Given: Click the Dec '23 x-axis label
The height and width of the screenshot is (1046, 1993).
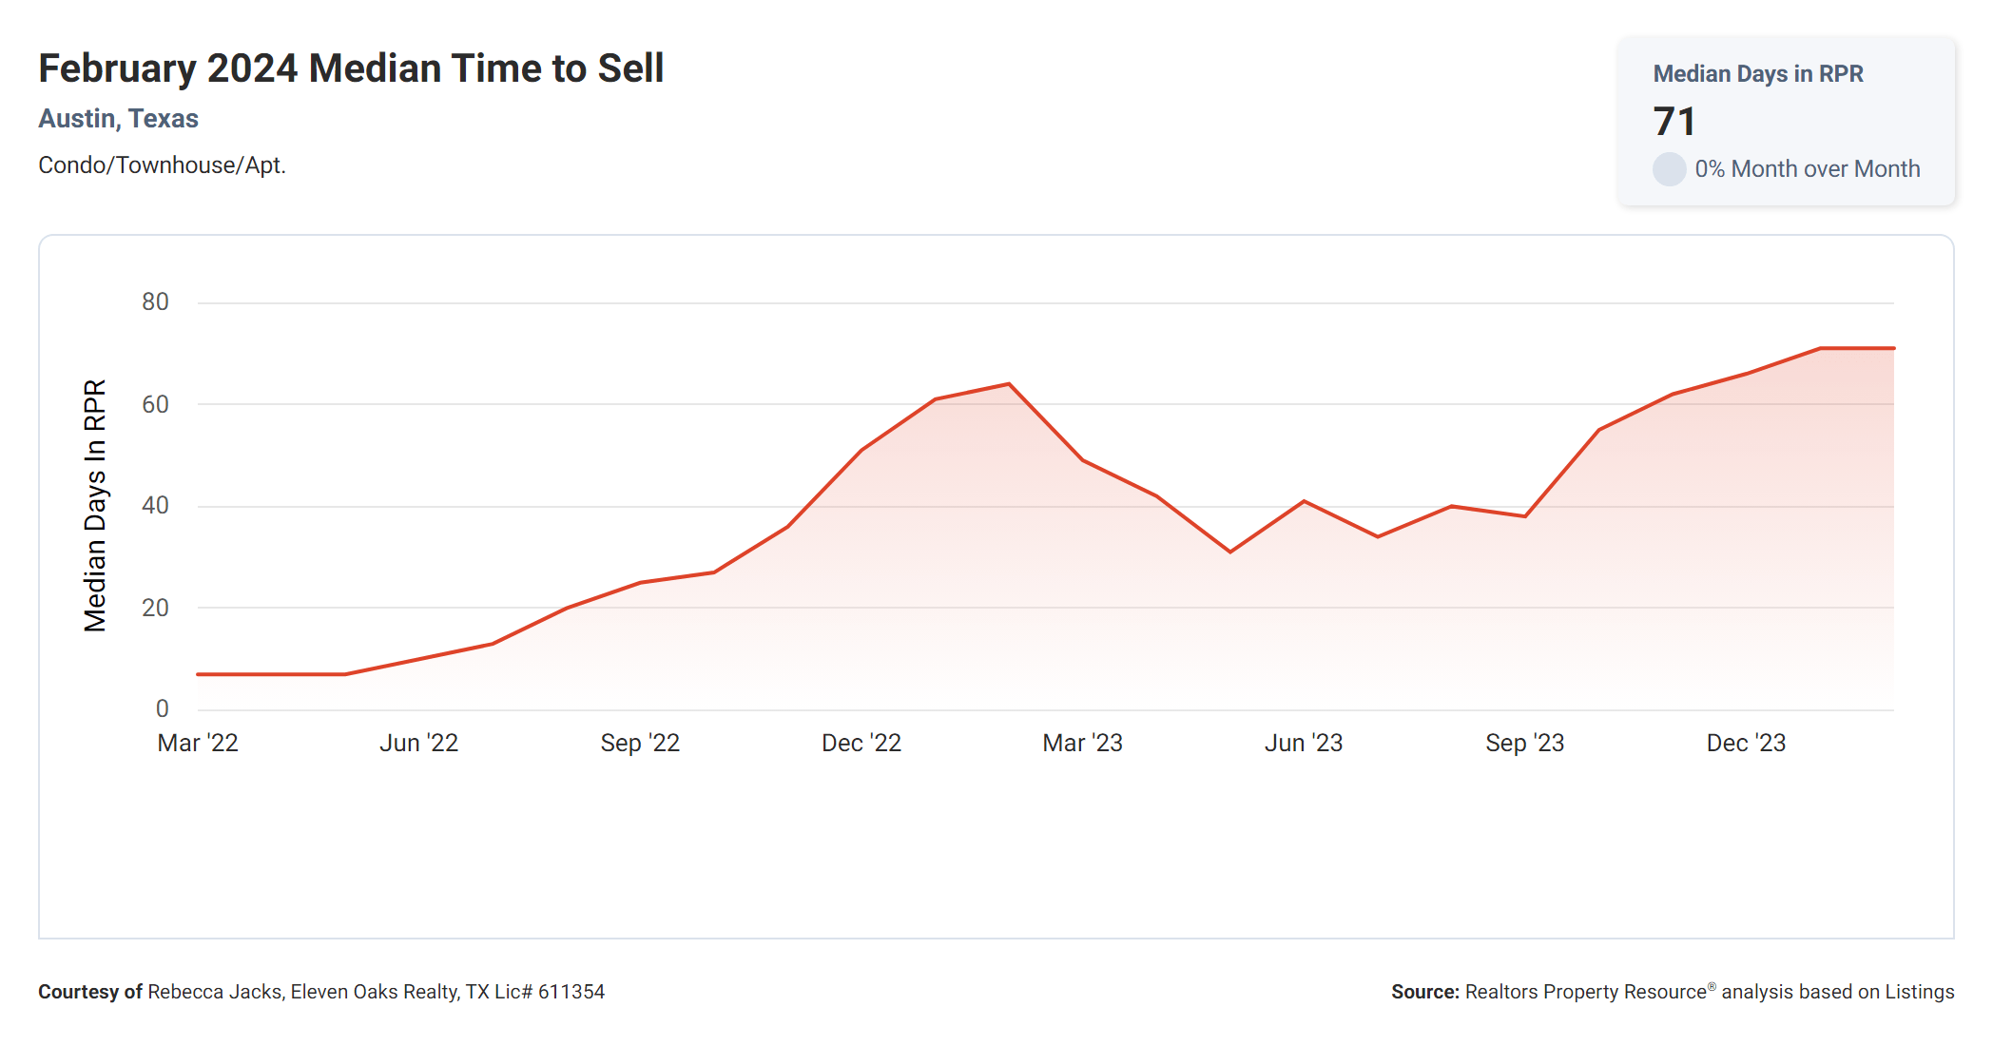Looking at the screenshot, I should pyautogui.click(x=1746, y=743).
